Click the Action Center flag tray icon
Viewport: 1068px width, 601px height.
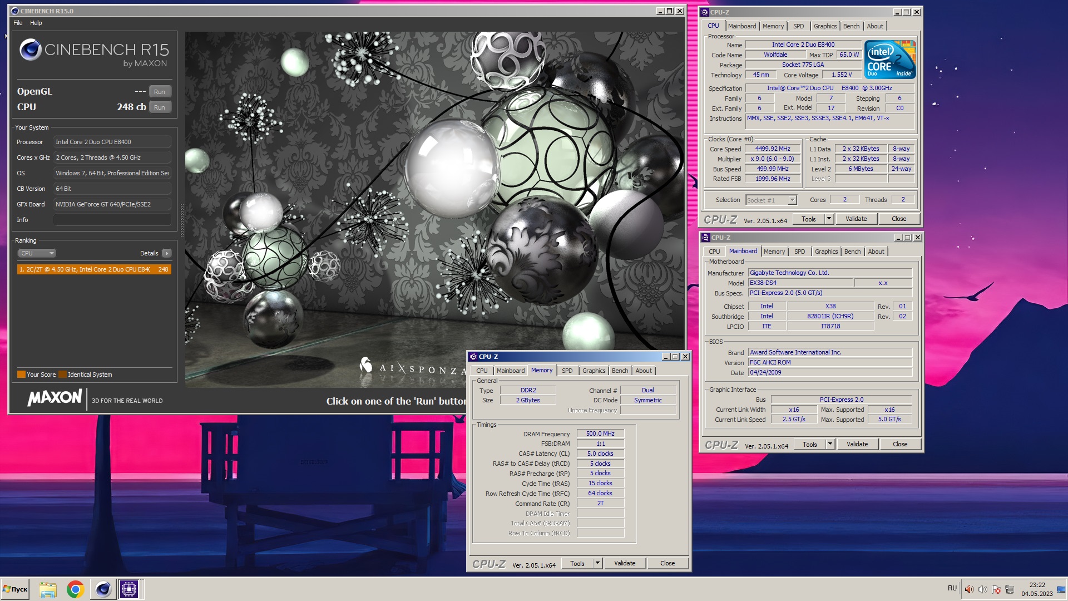pos(996,589)
